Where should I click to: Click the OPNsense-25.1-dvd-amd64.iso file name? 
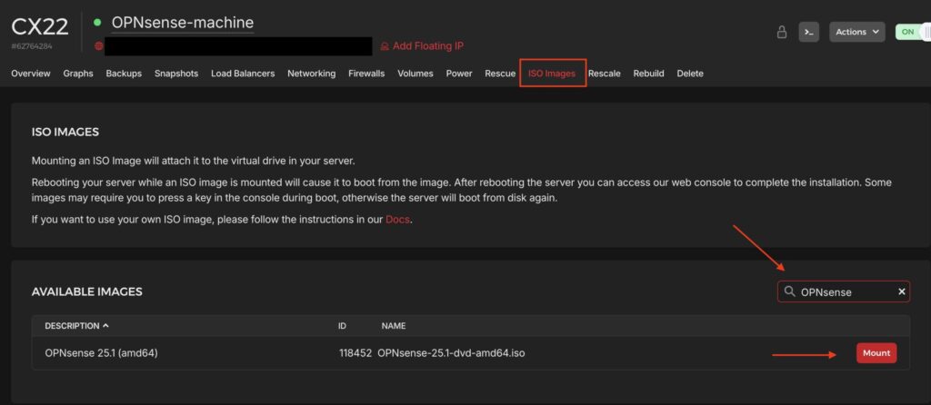(451, 353)
